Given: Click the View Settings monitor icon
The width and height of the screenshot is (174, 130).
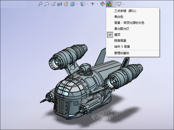Looking at the screenshot, I should (119, 4).
